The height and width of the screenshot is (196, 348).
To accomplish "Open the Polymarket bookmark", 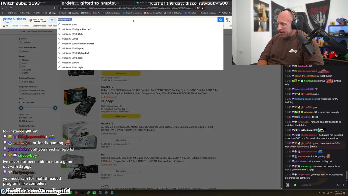I will [190, 13].
